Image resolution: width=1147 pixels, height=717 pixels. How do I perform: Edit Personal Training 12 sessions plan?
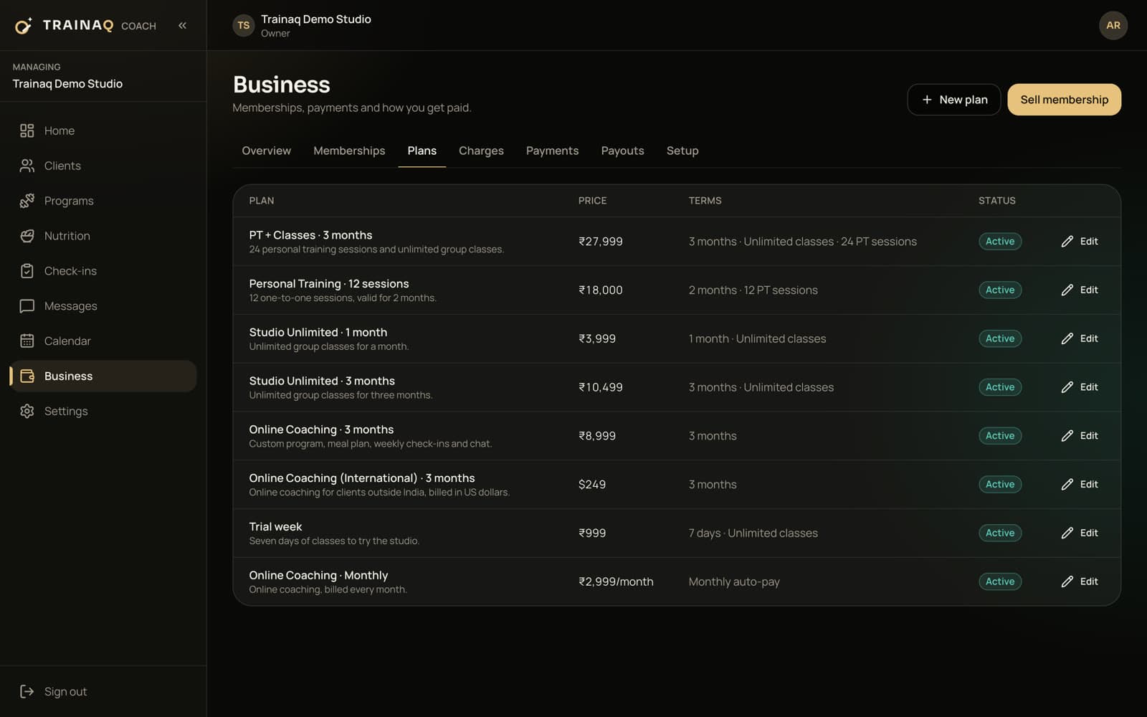click(1080, 290)
